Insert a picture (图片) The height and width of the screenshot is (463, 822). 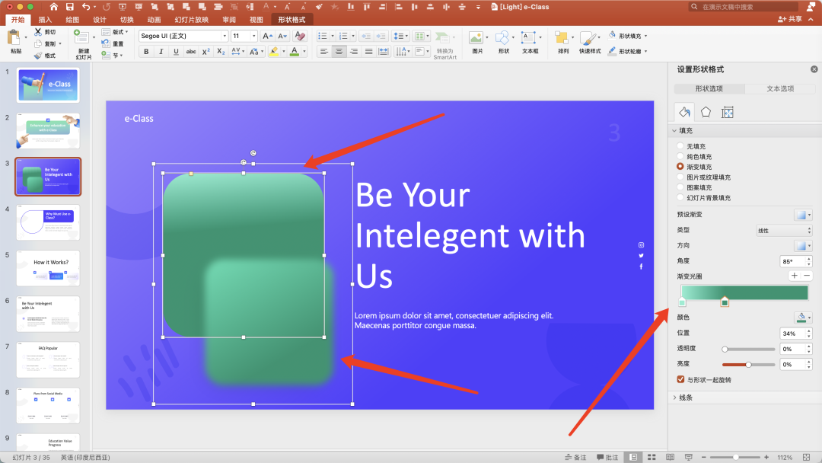pos(477,42)
